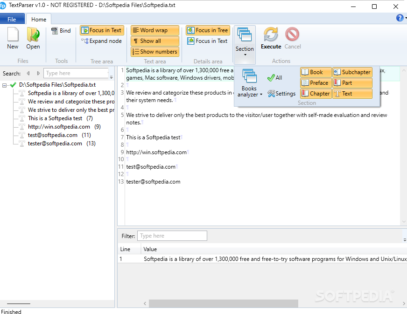Click the Line column header

[x=129, y=249]
